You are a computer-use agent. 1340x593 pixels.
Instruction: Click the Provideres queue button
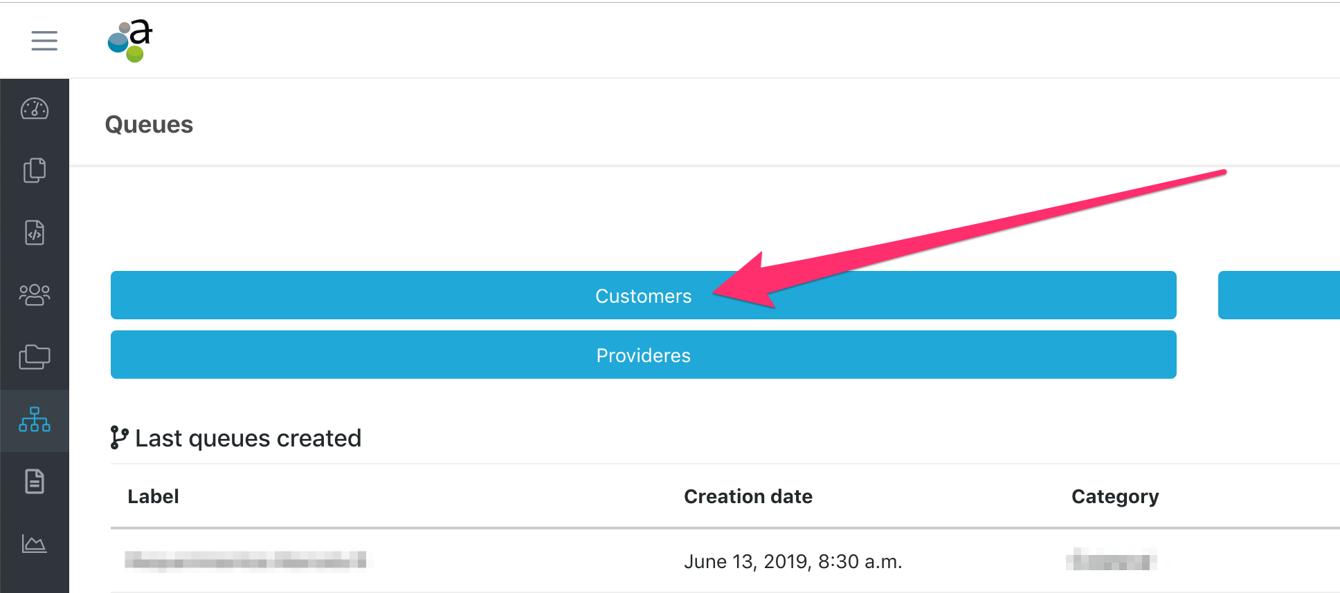tap(643, 355)
